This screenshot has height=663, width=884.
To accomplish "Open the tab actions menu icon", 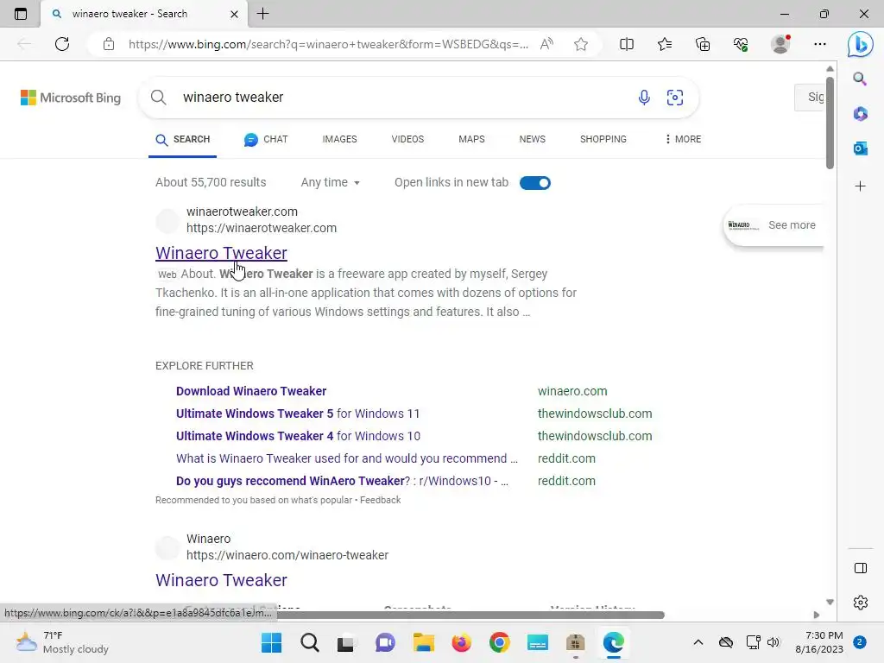I will tap(21, 14).
